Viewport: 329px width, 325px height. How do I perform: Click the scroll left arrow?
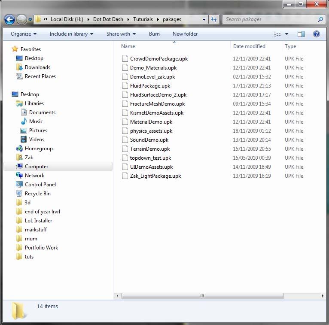(117, 296)
